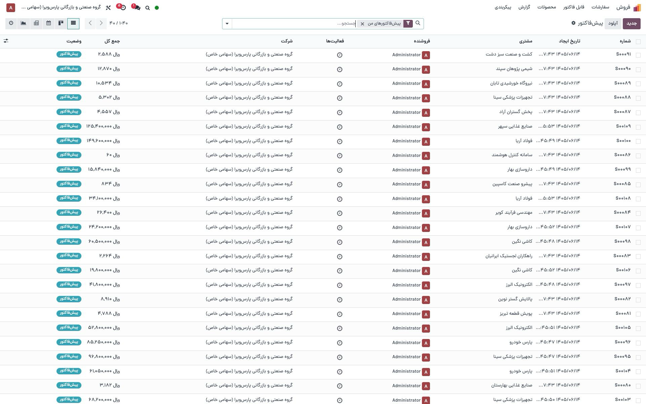Open the activity clock for row S00108

339,199
